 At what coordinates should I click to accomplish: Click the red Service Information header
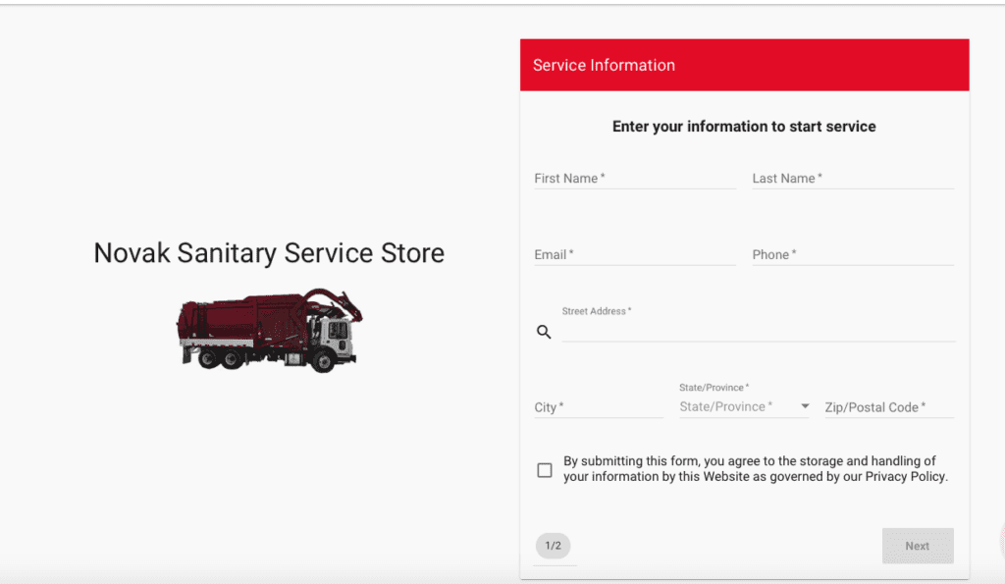tap(744, 66)
